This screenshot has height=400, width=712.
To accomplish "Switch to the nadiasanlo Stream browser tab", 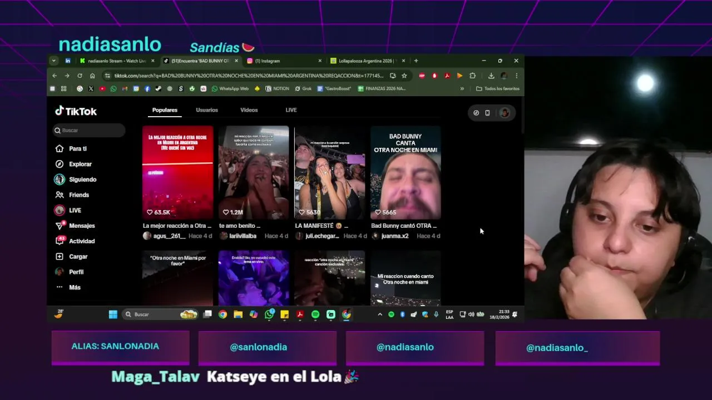I will pyautogui.click(x=117, y=61).
